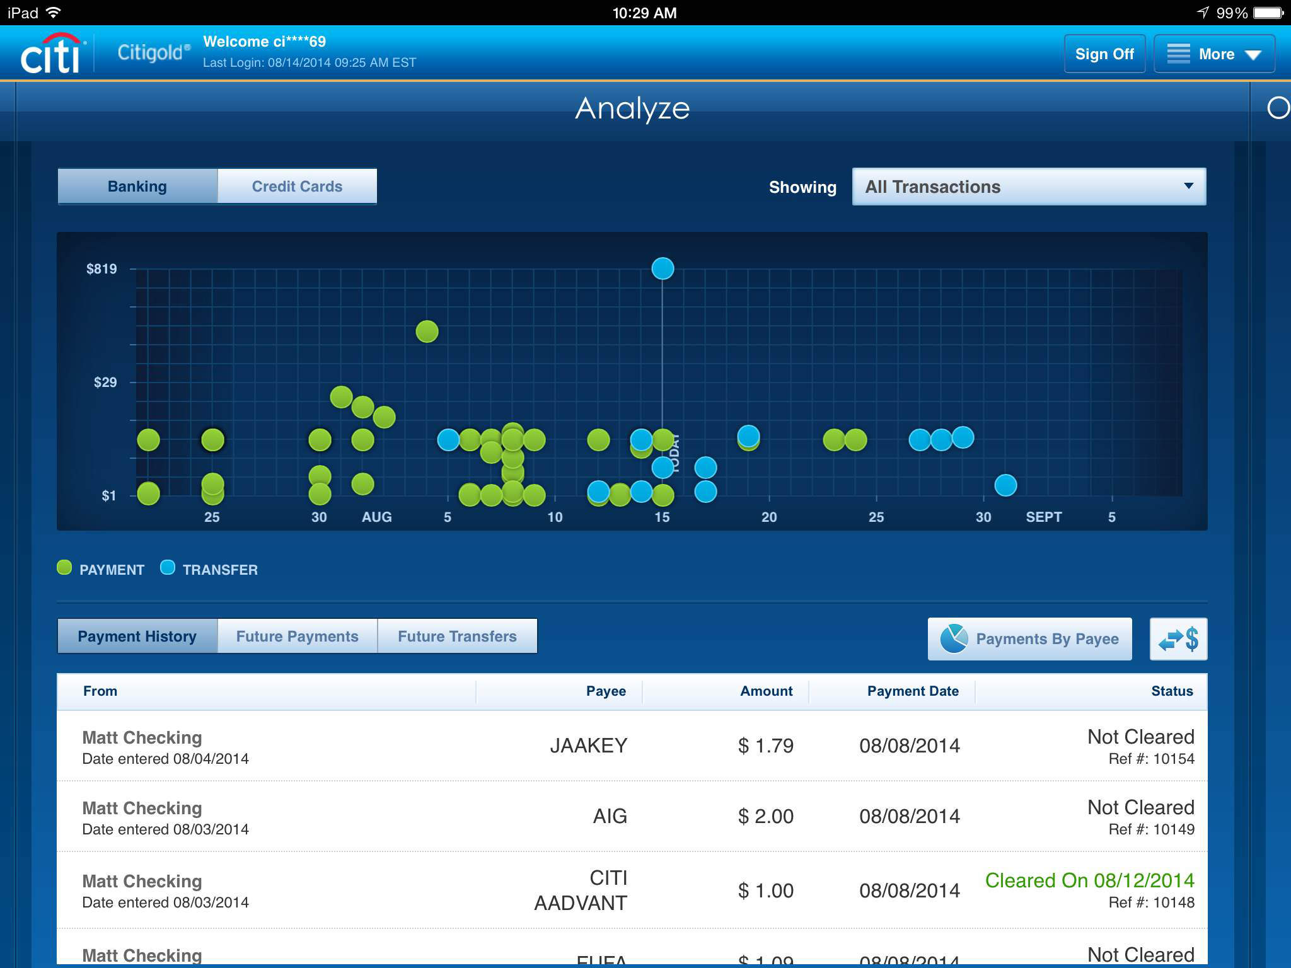Click the $ 1.79 amount

coord(765,746)
